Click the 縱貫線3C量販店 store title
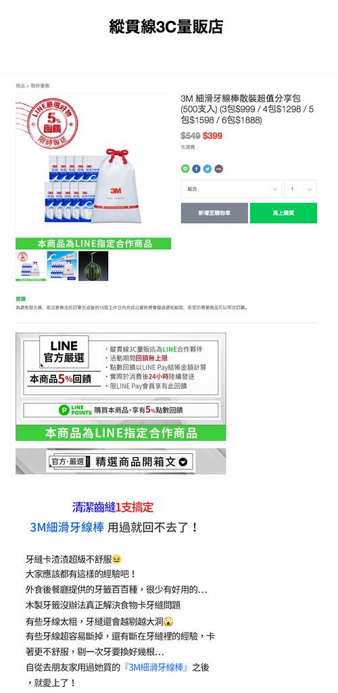 [166, 27]
